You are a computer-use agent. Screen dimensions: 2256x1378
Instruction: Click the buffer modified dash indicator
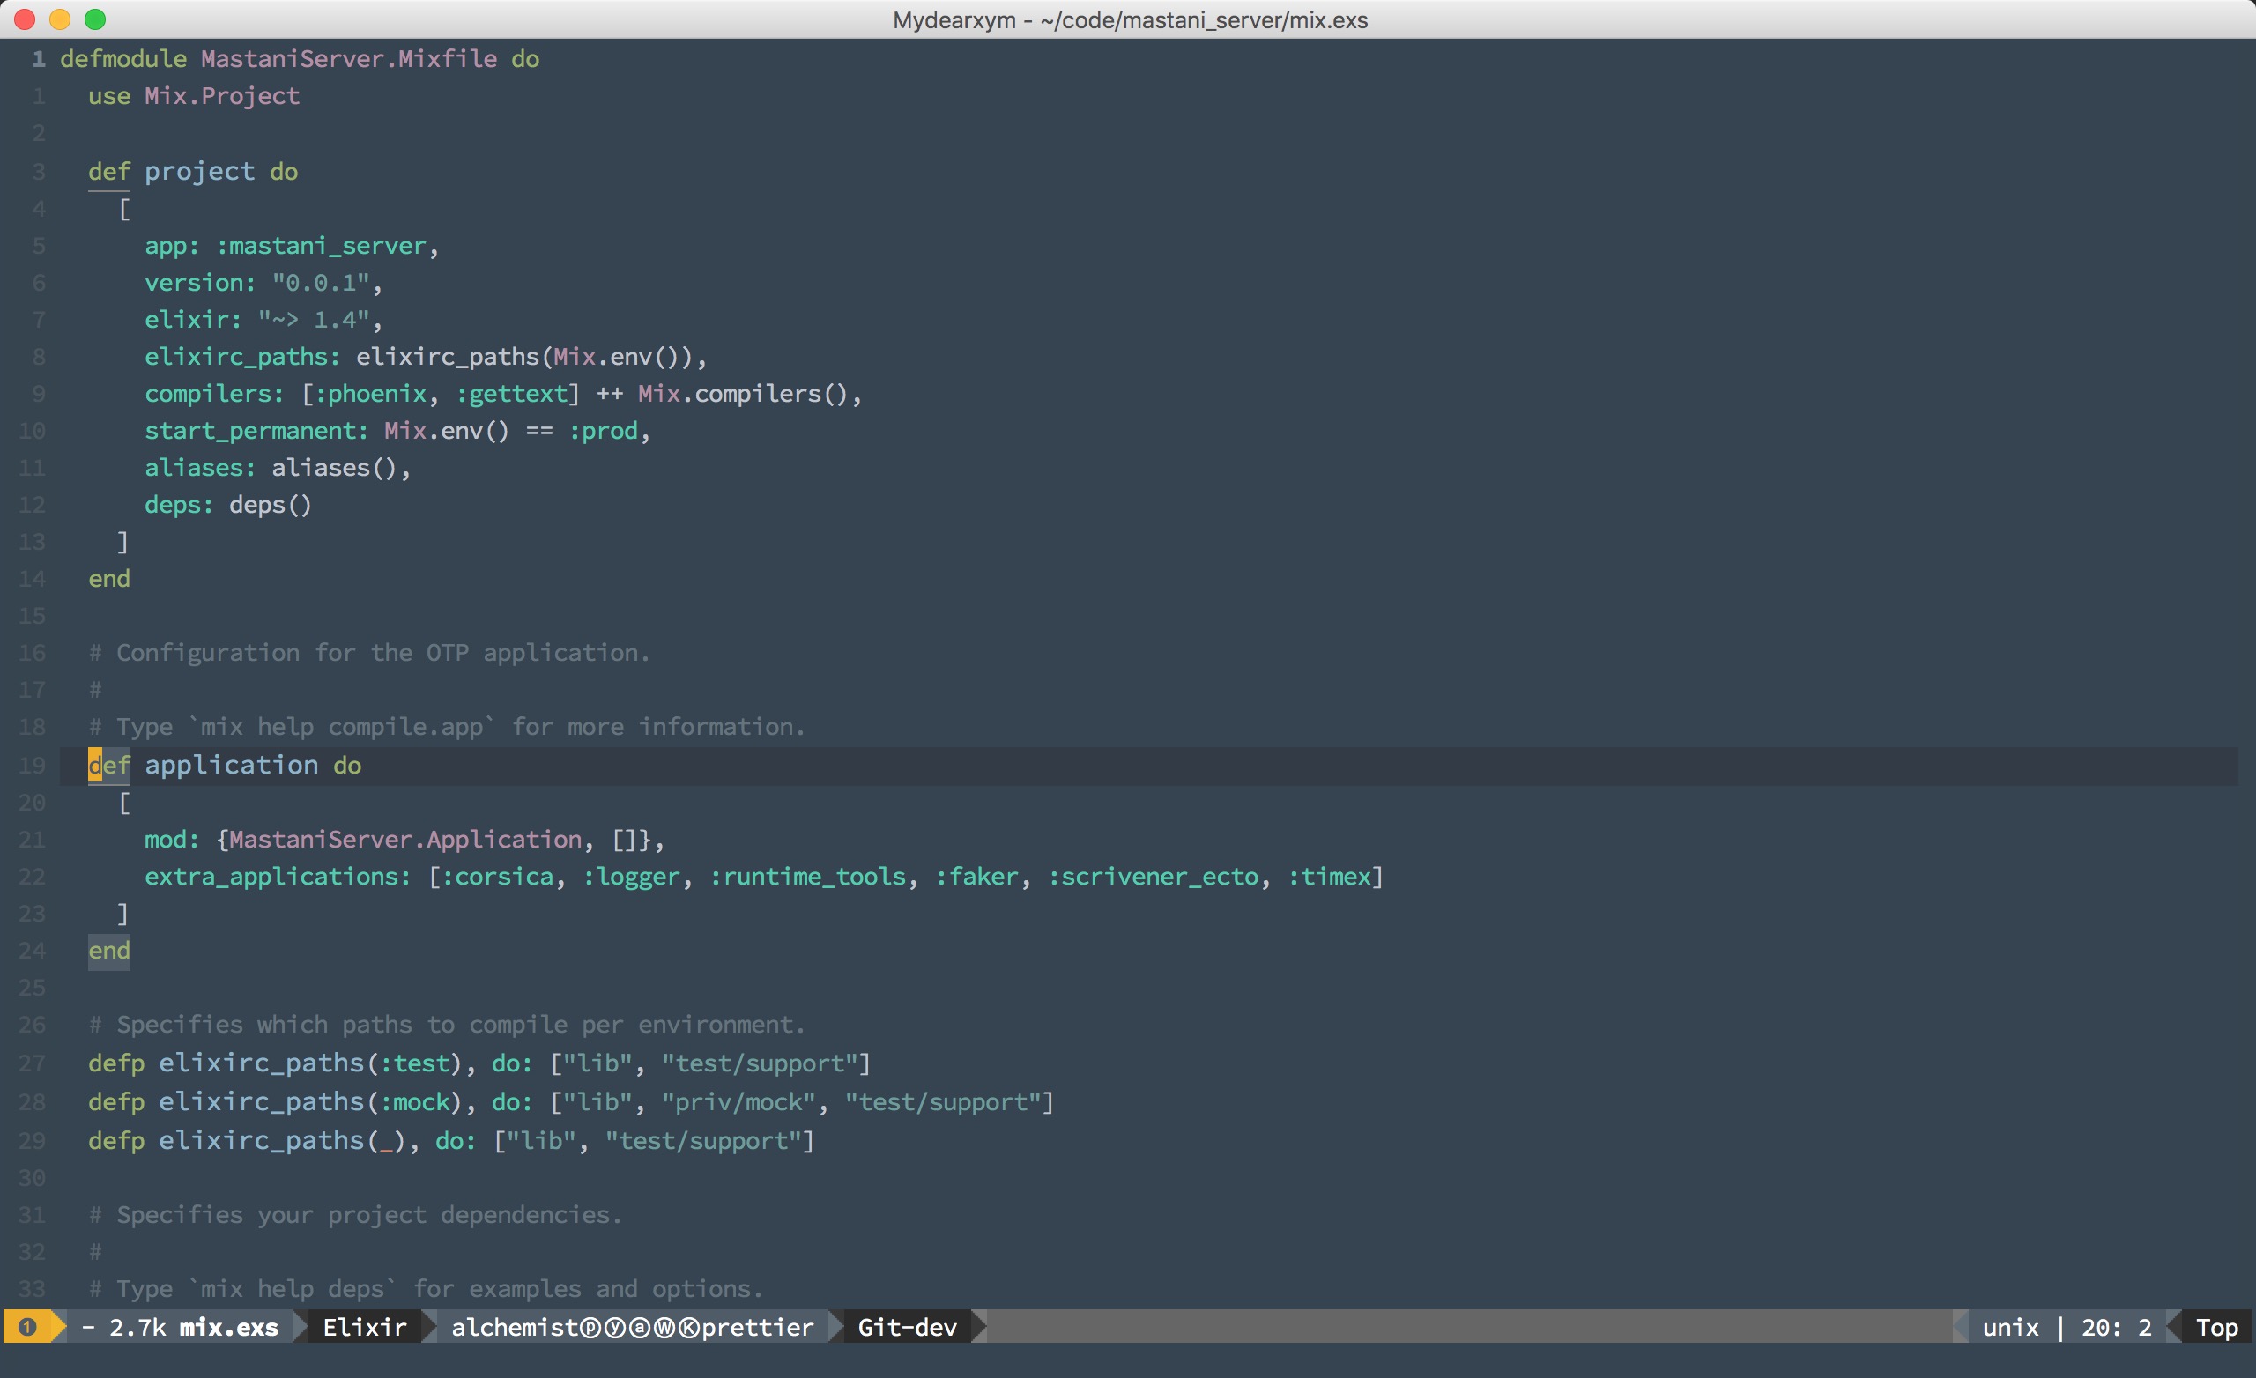88,1328
